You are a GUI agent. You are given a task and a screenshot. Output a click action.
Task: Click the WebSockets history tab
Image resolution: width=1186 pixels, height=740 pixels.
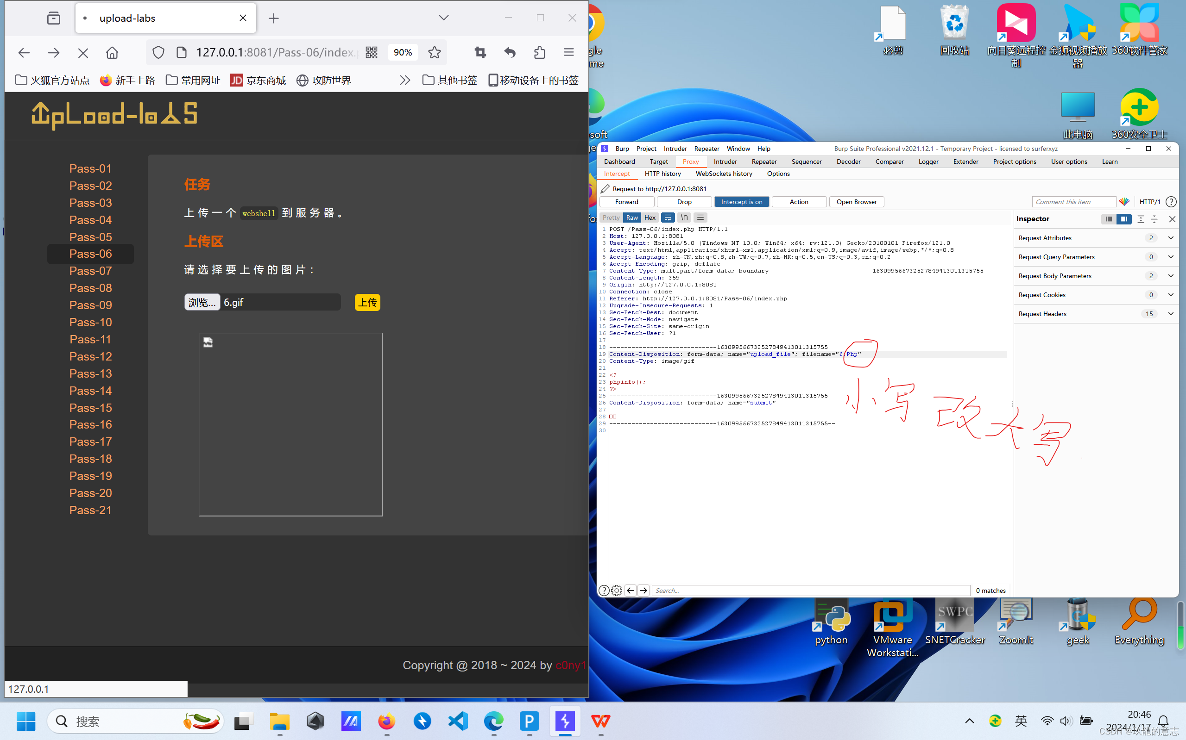pyautogui.click(x=724, y=174)
